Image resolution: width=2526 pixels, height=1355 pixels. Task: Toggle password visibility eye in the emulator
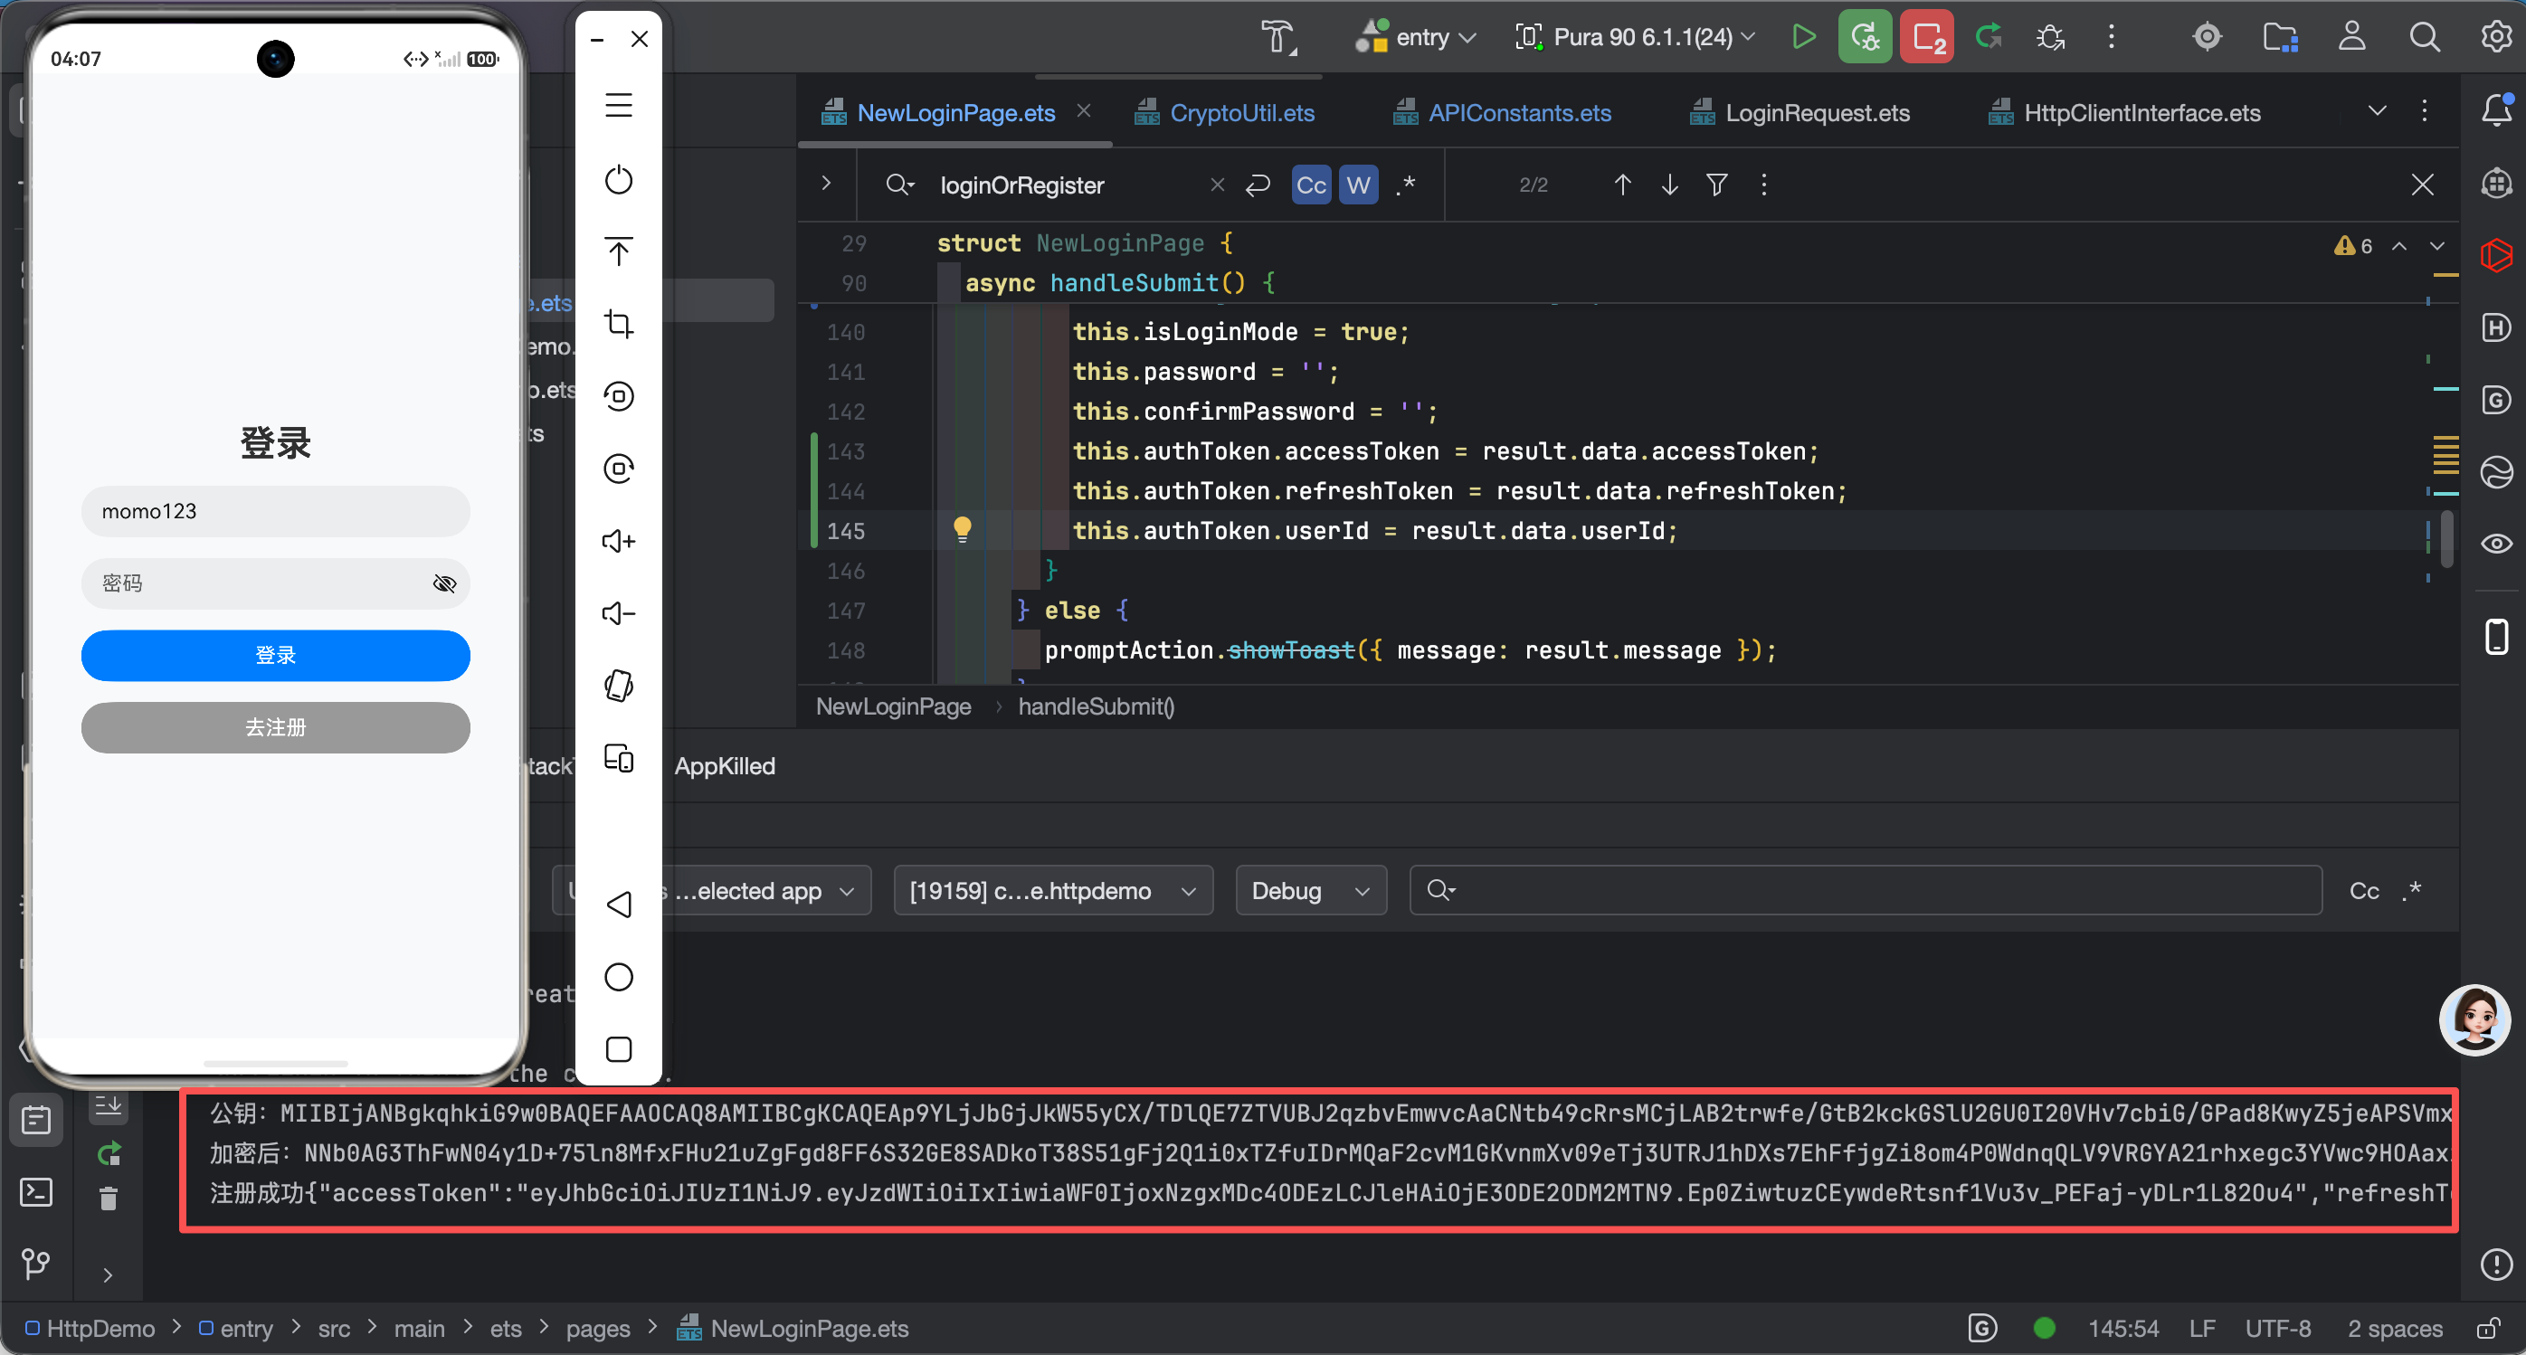444,583
